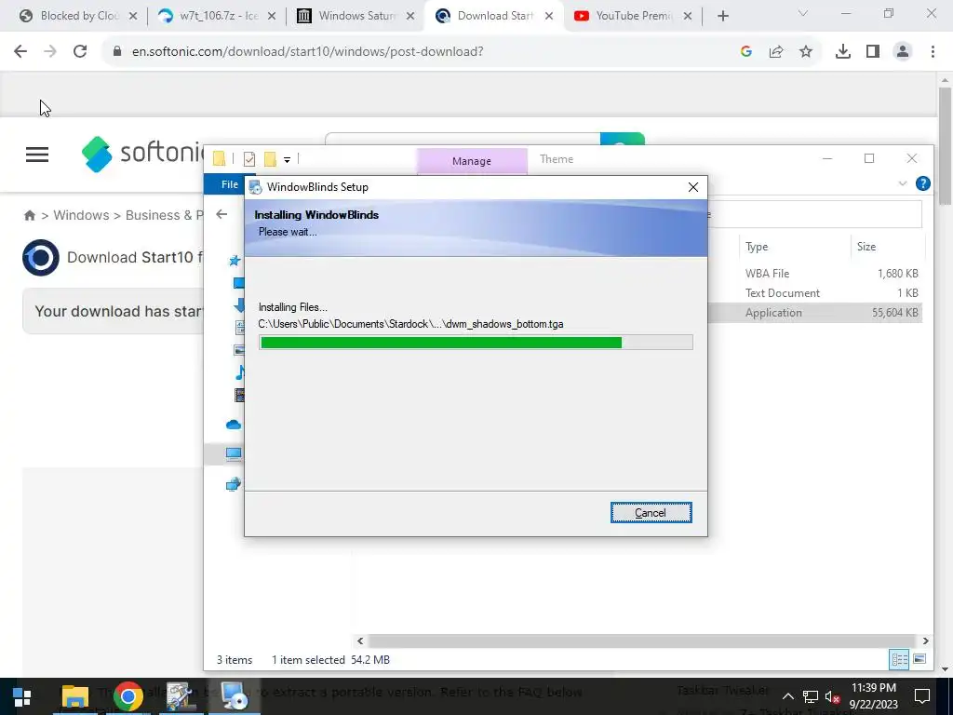
Task: Open the Softonic hamburger menu
Action: click(37, 155)
